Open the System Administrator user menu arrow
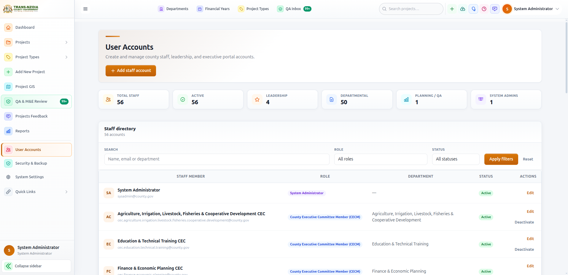 [557, 9]
